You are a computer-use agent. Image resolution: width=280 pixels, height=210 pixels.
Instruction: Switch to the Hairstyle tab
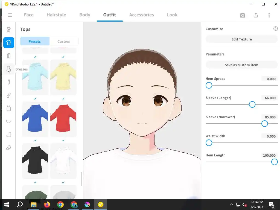click(56, 15)
